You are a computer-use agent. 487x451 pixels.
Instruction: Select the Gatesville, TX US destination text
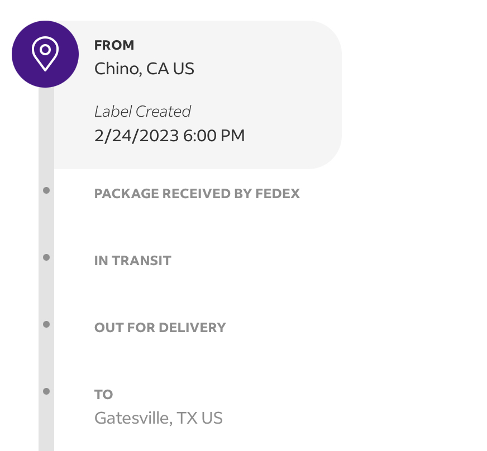tap(158, 418)
